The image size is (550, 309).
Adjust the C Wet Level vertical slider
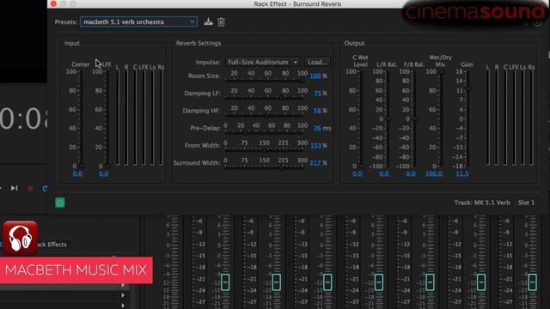[x=361, y=118]
